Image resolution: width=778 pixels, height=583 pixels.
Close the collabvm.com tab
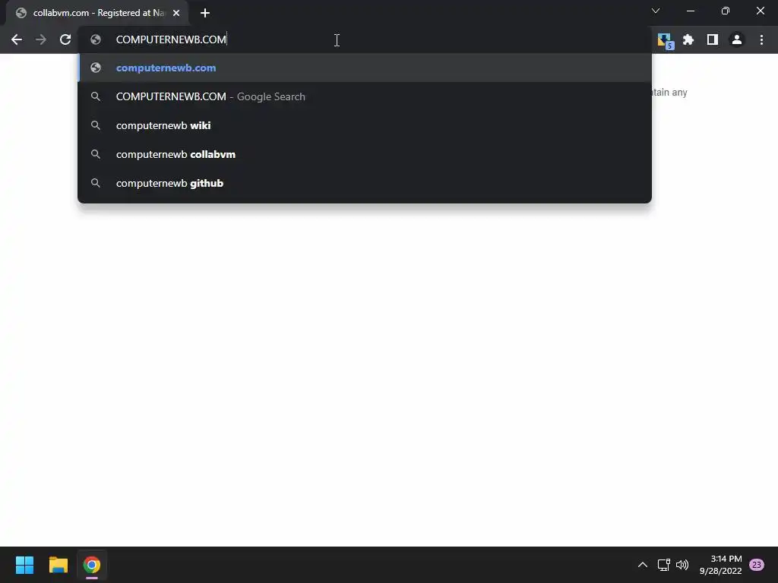[x=176, y=13]
